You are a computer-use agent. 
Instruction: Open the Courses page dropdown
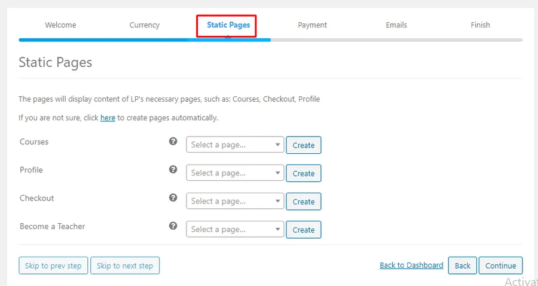[235, 145]
